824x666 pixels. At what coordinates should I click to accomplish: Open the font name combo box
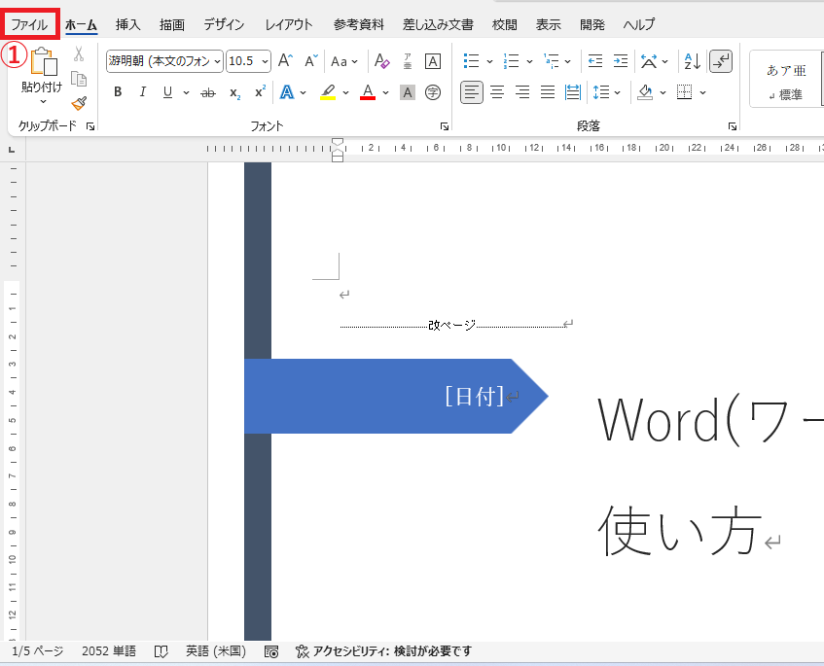coord(164,61)
